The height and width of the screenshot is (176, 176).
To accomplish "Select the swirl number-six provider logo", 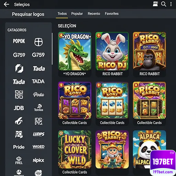I will click(x=19, y=121).
